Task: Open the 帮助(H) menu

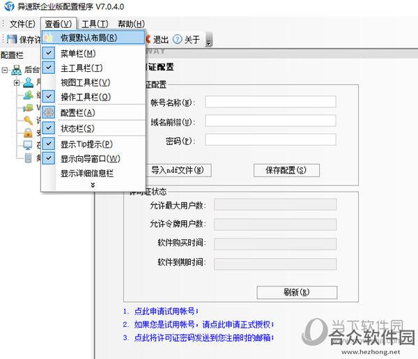Action: [132, 24]
